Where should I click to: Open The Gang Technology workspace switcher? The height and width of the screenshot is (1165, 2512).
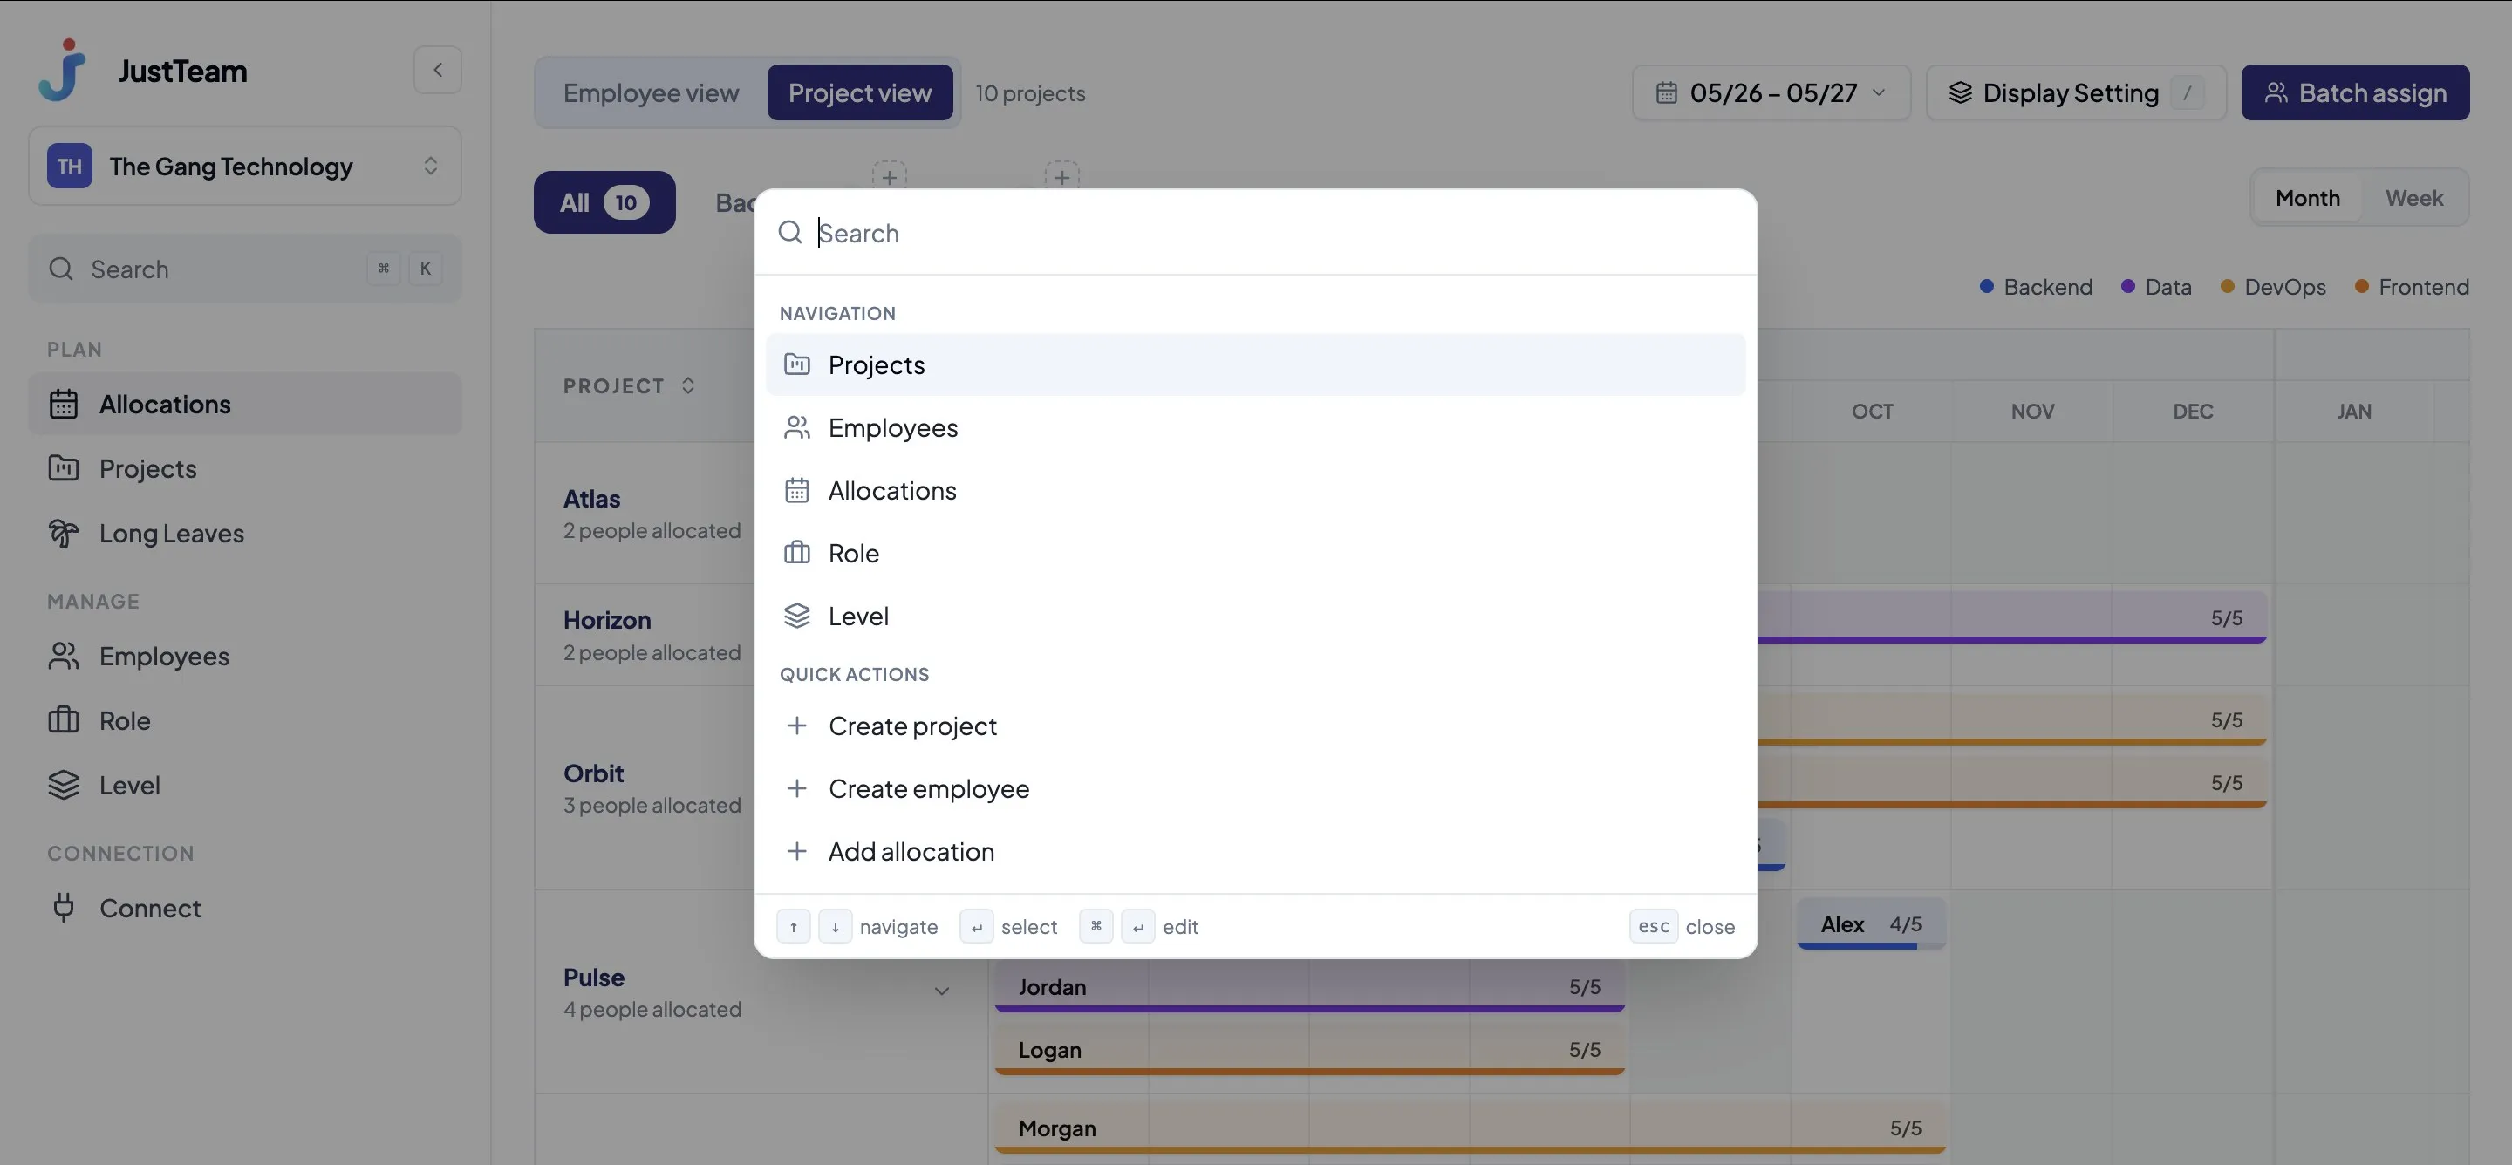(245, 166)
